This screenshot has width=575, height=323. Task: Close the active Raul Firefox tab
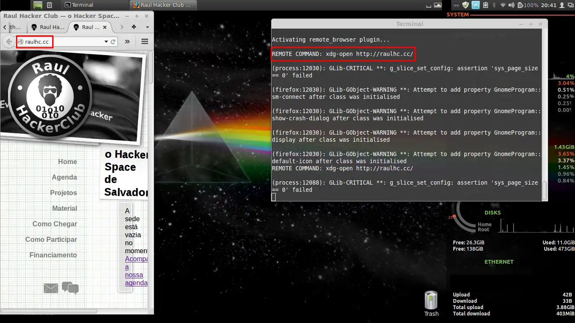click(105, 27)
